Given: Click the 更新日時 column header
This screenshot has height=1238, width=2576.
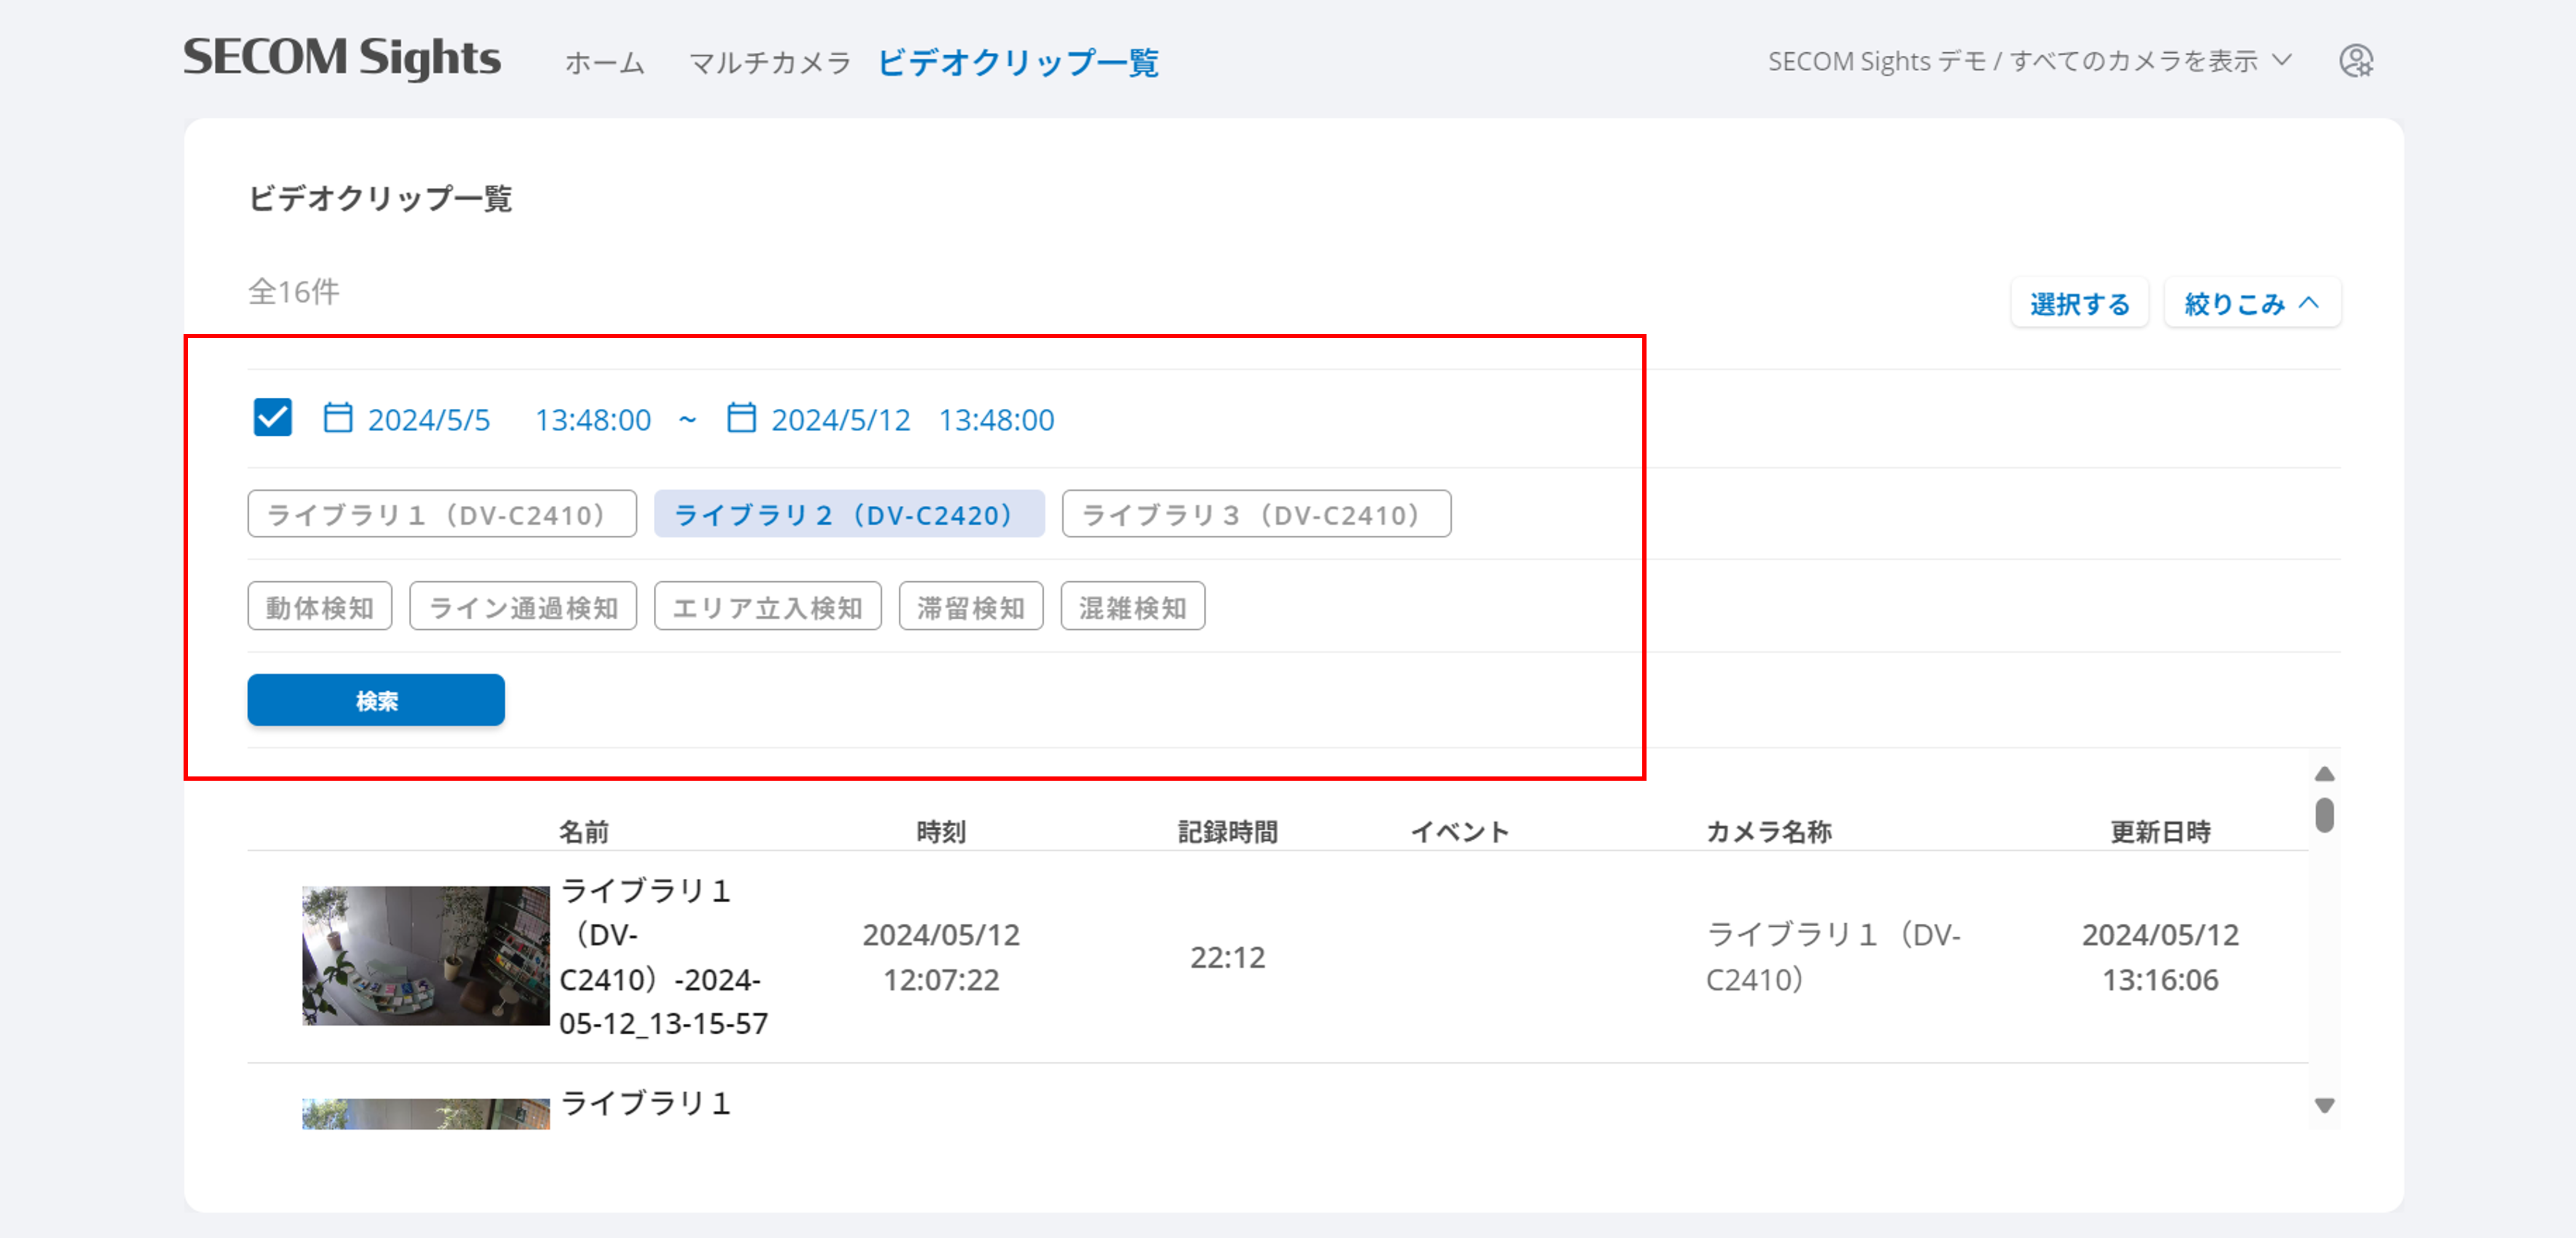Looking at the screenshot, I should pyautogui.click(x=2160, y=831).
